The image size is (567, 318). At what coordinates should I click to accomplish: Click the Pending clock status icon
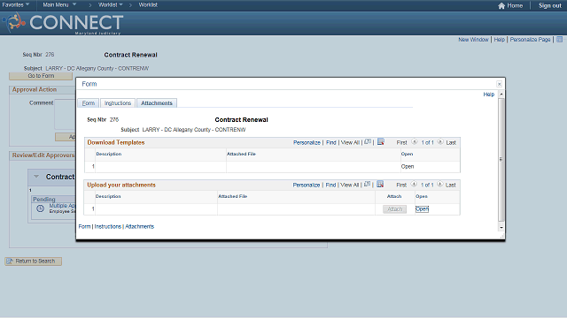pyautogui.click(x=40, y=208)
